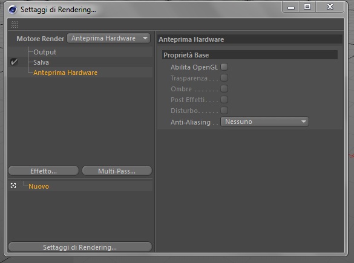354x263 pixels.
Task: Toggle the Trasparenza checkbox
Action: [224, 78]
